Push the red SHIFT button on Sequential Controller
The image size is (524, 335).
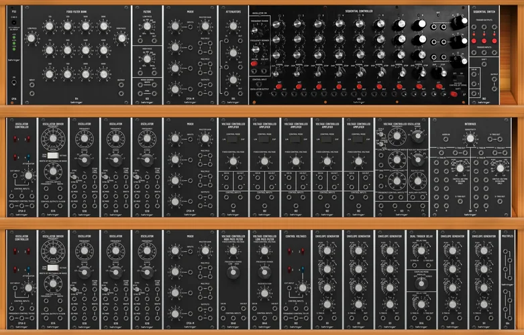click(454, 94)
